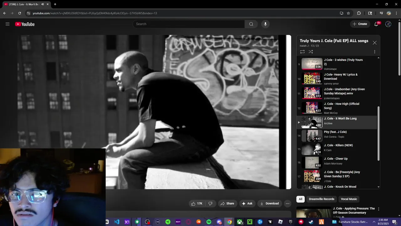The width and height of the screenshot is (401, 226).
Task: Click the address bar URL
Action: pyautogui.click(x=95, y=13)
